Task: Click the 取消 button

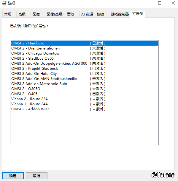Action: tap(36, 176)
